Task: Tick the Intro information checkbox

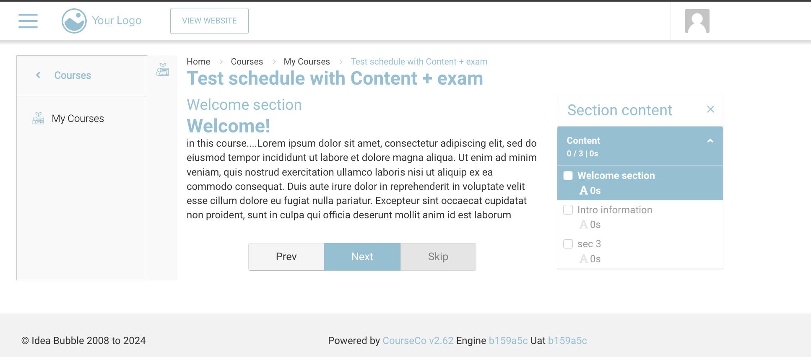Action: click(568, 210)
